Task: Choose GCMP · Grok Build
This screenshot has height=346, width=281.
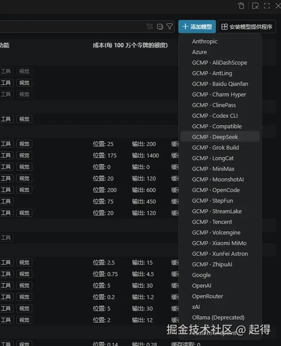Action: point(220,148)
